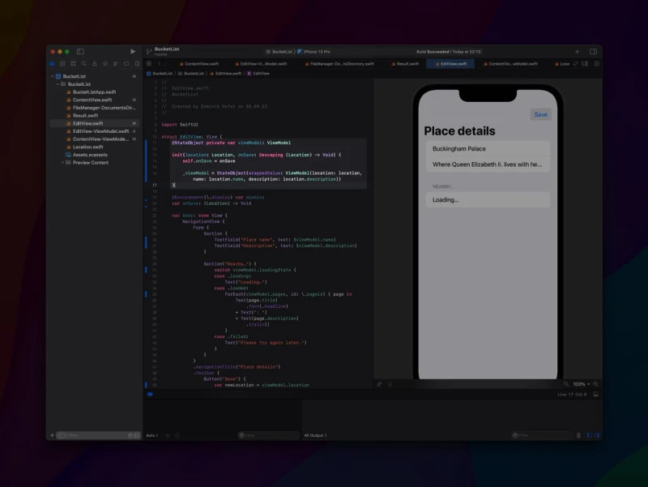Open the Find navigator magnifier icon
Screen dimensions: 648x487
click(83, 63)
